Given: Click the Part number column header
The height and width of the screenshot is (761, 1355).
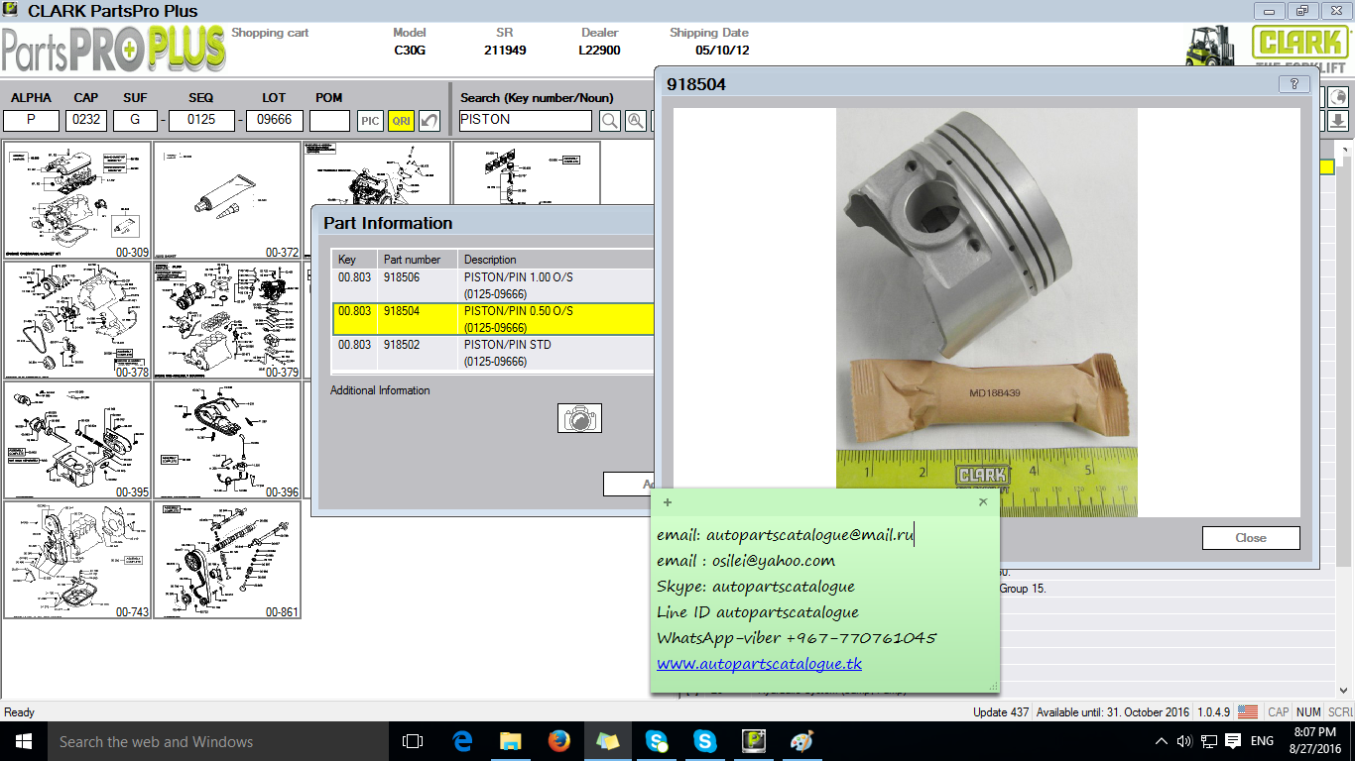Looking at the screenshot, I should coord(417,260).
